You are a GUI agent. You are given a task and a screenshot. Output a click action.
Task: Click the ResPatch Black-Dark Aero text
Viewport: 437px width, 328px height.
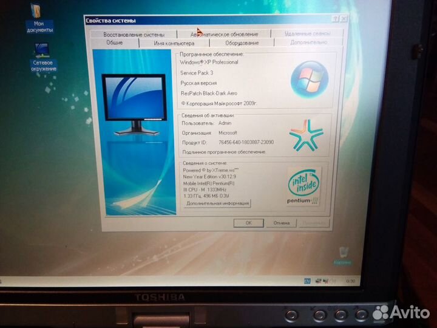[x=209, y=93]
